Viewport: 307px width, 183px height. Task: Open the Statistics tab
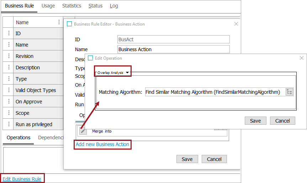[72, 6]
